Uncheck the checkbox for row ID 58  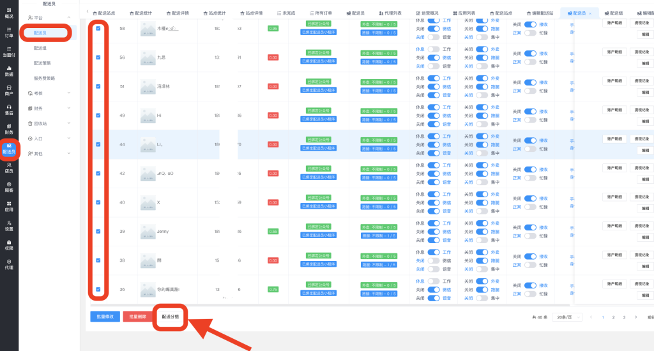98,29
